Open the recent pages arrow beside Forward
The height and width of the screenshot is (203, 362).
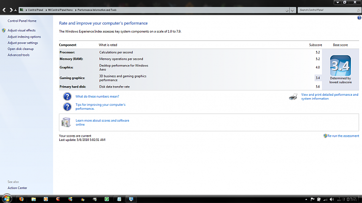pos(15,10)
